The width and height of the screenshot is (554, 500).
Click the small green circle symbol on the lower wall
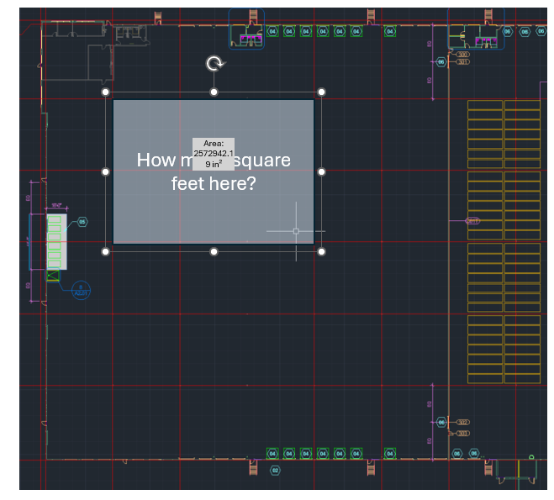click(x=531, y=457)
